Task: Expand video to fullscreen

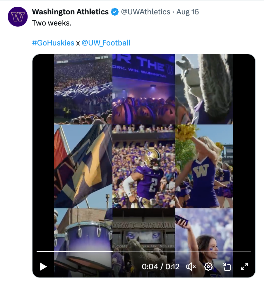Action: (244, 266)
